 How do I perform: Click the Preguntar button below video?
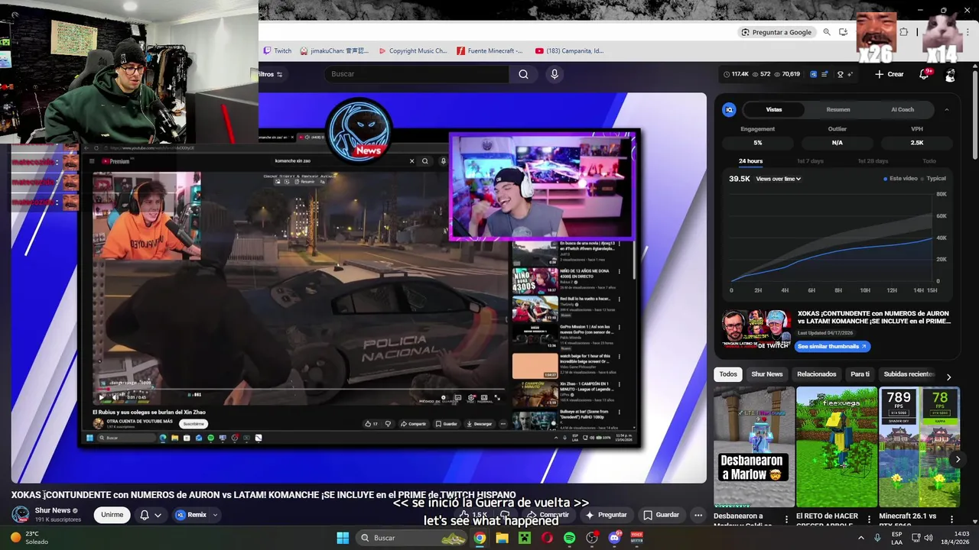[607, 515]
